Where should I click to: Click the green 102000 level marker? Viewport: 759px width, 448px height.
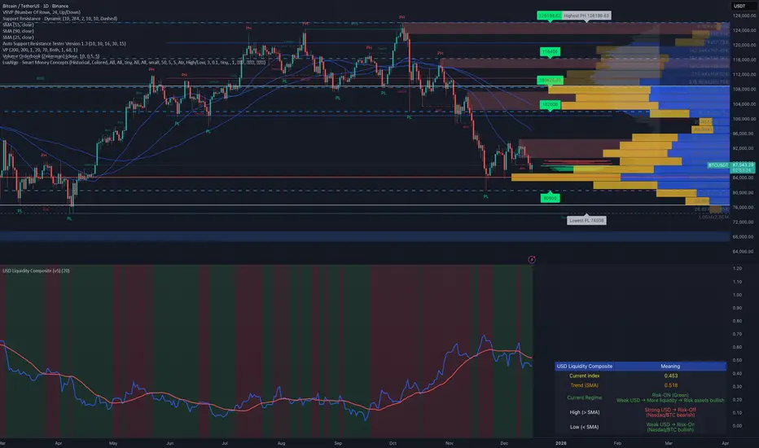point(550,105)
